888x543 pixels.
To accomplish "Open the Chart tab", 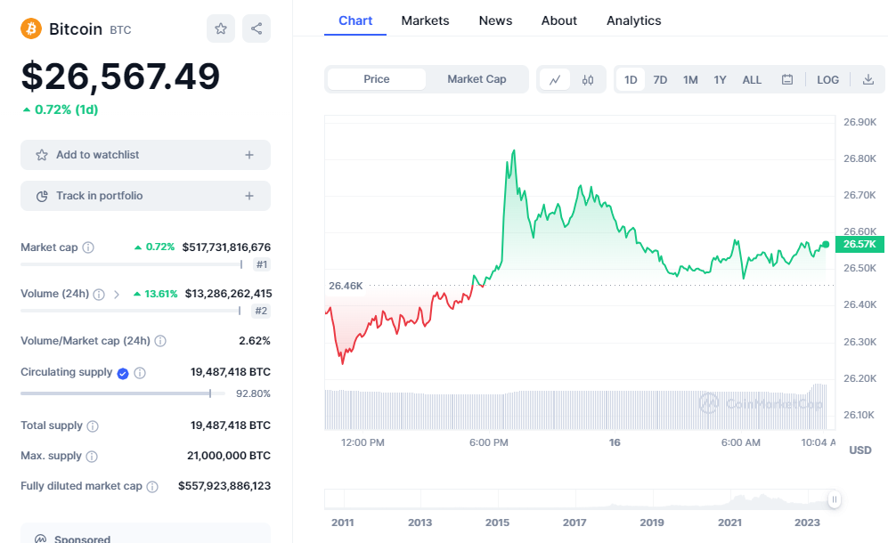I will (355, 20).
